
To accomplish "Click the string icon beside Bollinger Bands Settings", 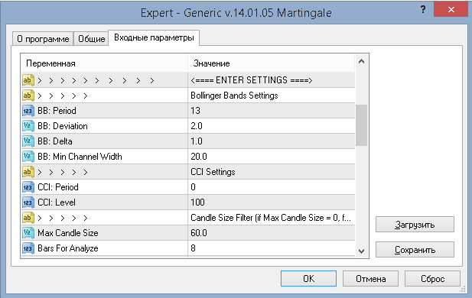I will tap(28, 96).
